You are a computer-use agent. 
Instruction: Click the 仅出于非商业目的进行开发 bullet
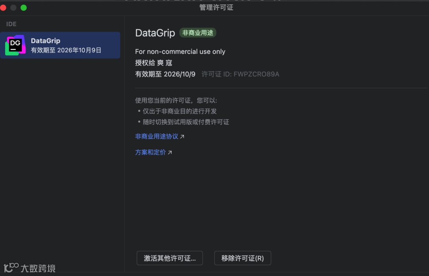[x=180, y=111]
